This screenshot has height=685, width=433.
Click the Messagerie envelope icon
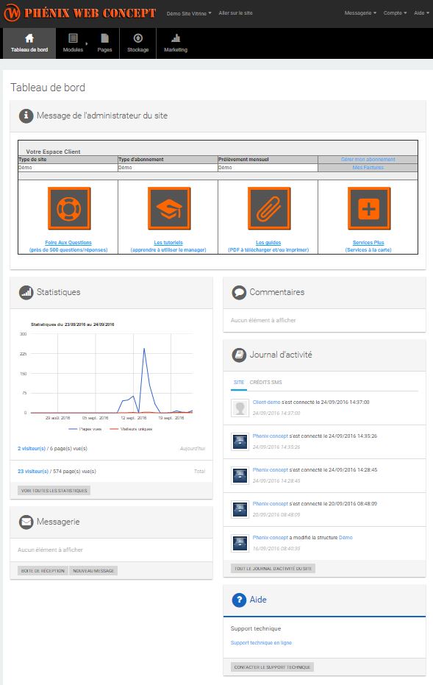26,522
